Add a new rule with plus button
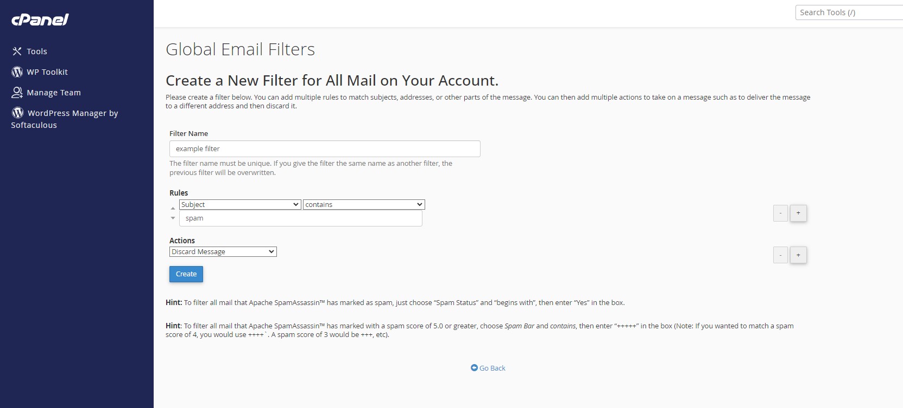Viewport: 903px width, 408px height. pos(798,213)
